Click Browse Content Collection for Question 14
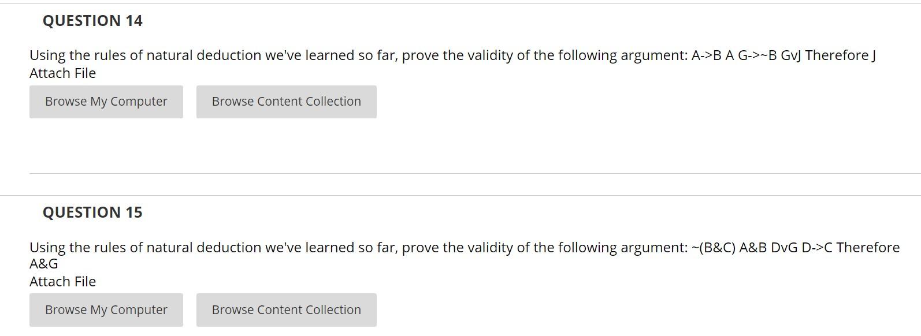The image size is (921, 336). coord(286,101)
